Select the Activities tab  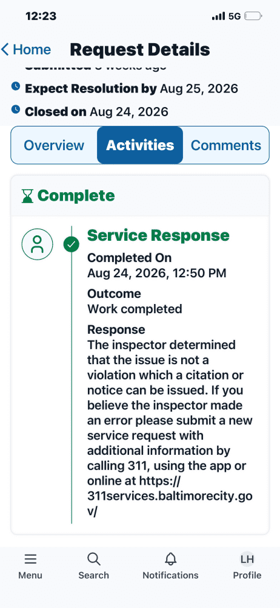coord(140,145)
